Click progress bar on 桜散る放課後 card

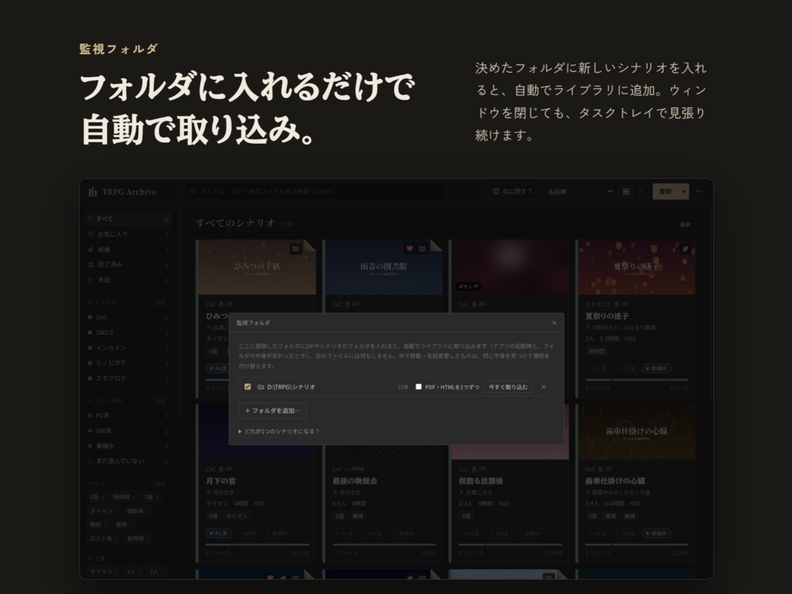tap(510, 544)
